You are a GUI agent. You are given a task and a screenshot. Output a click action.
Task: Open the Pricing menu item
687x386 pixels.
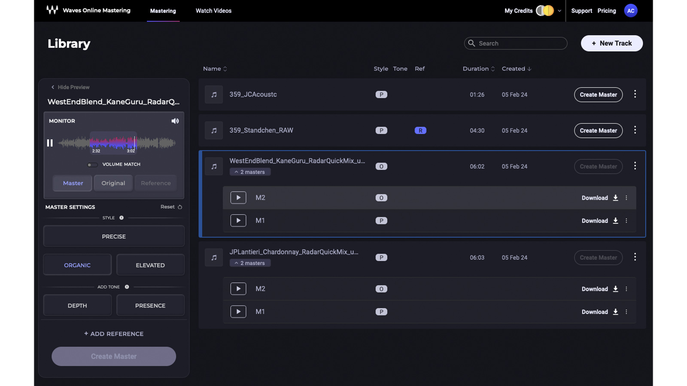click(606, 11)
